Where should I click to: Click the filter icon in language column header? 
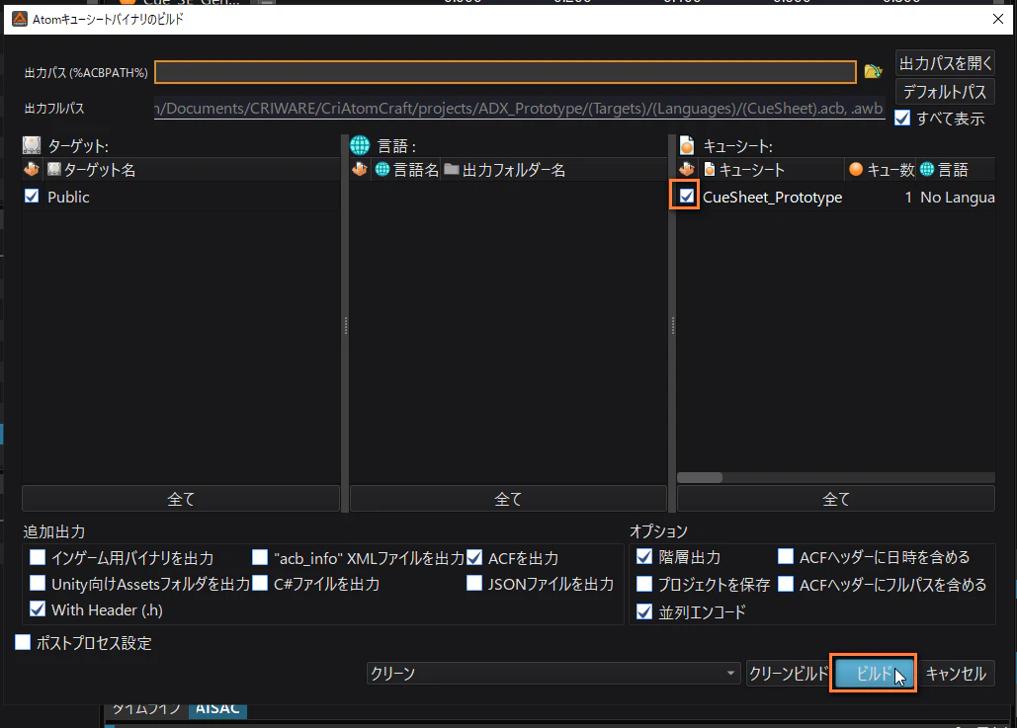360,169
